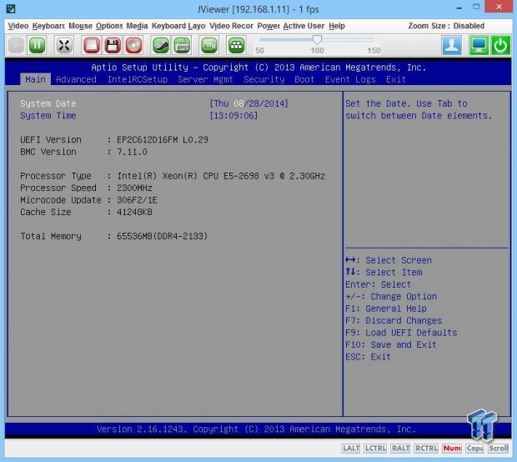The image size is (517, 462).
Task: Pause the video redirection
Action: [x=37, y=45]
